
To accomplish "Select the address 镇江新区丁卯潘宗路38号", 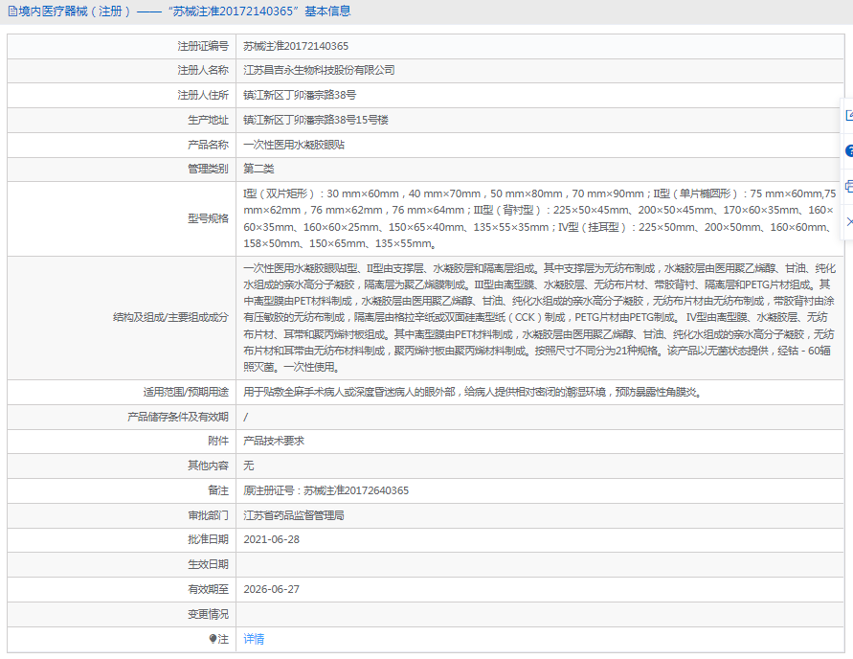I will [x=300, y=95].
